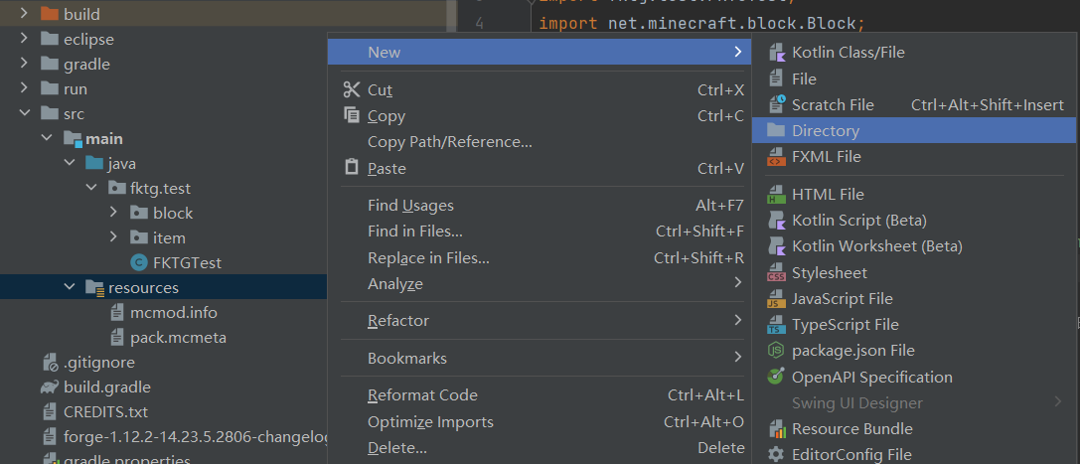Select mcmod.info in the project tree
The width and height of the screenshot is (1080, 464).
pyautogui.click(x=173, y=313)
